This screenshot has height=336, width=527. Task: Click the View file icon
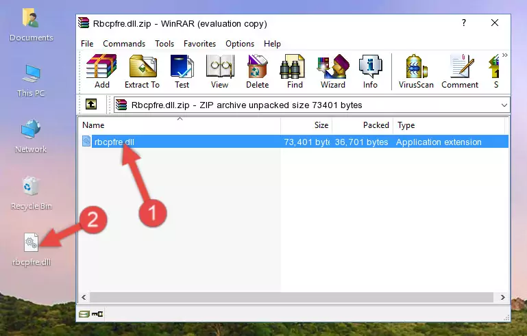pos(220,71)
